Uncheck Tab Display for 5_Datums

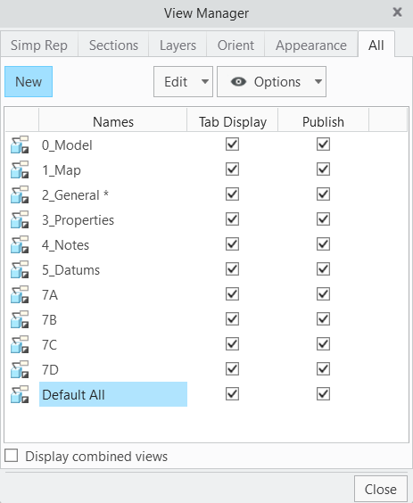coord(232,269)
